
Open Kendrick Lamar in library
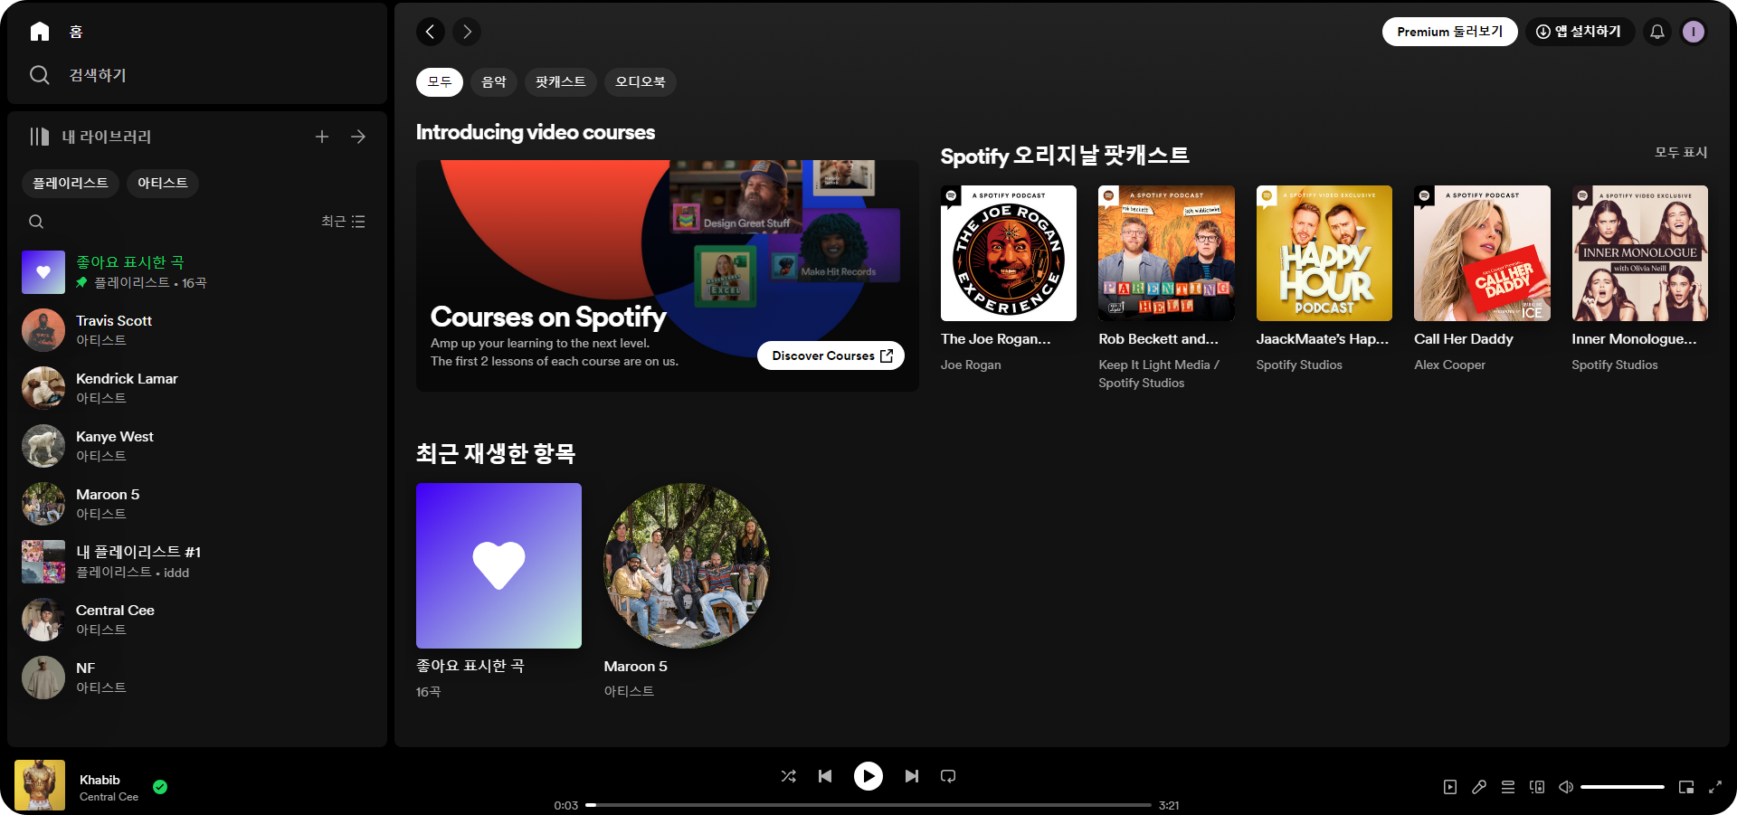tap(197, 388)
